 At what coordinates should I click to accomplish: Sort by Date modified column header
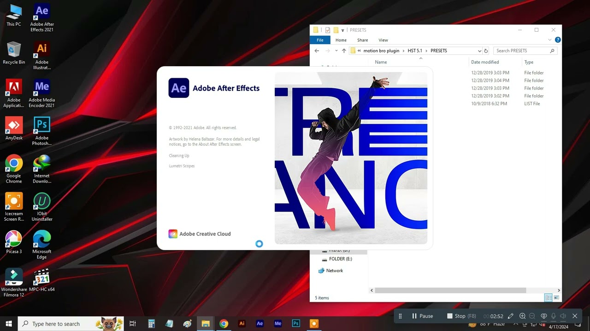[485, 62]
